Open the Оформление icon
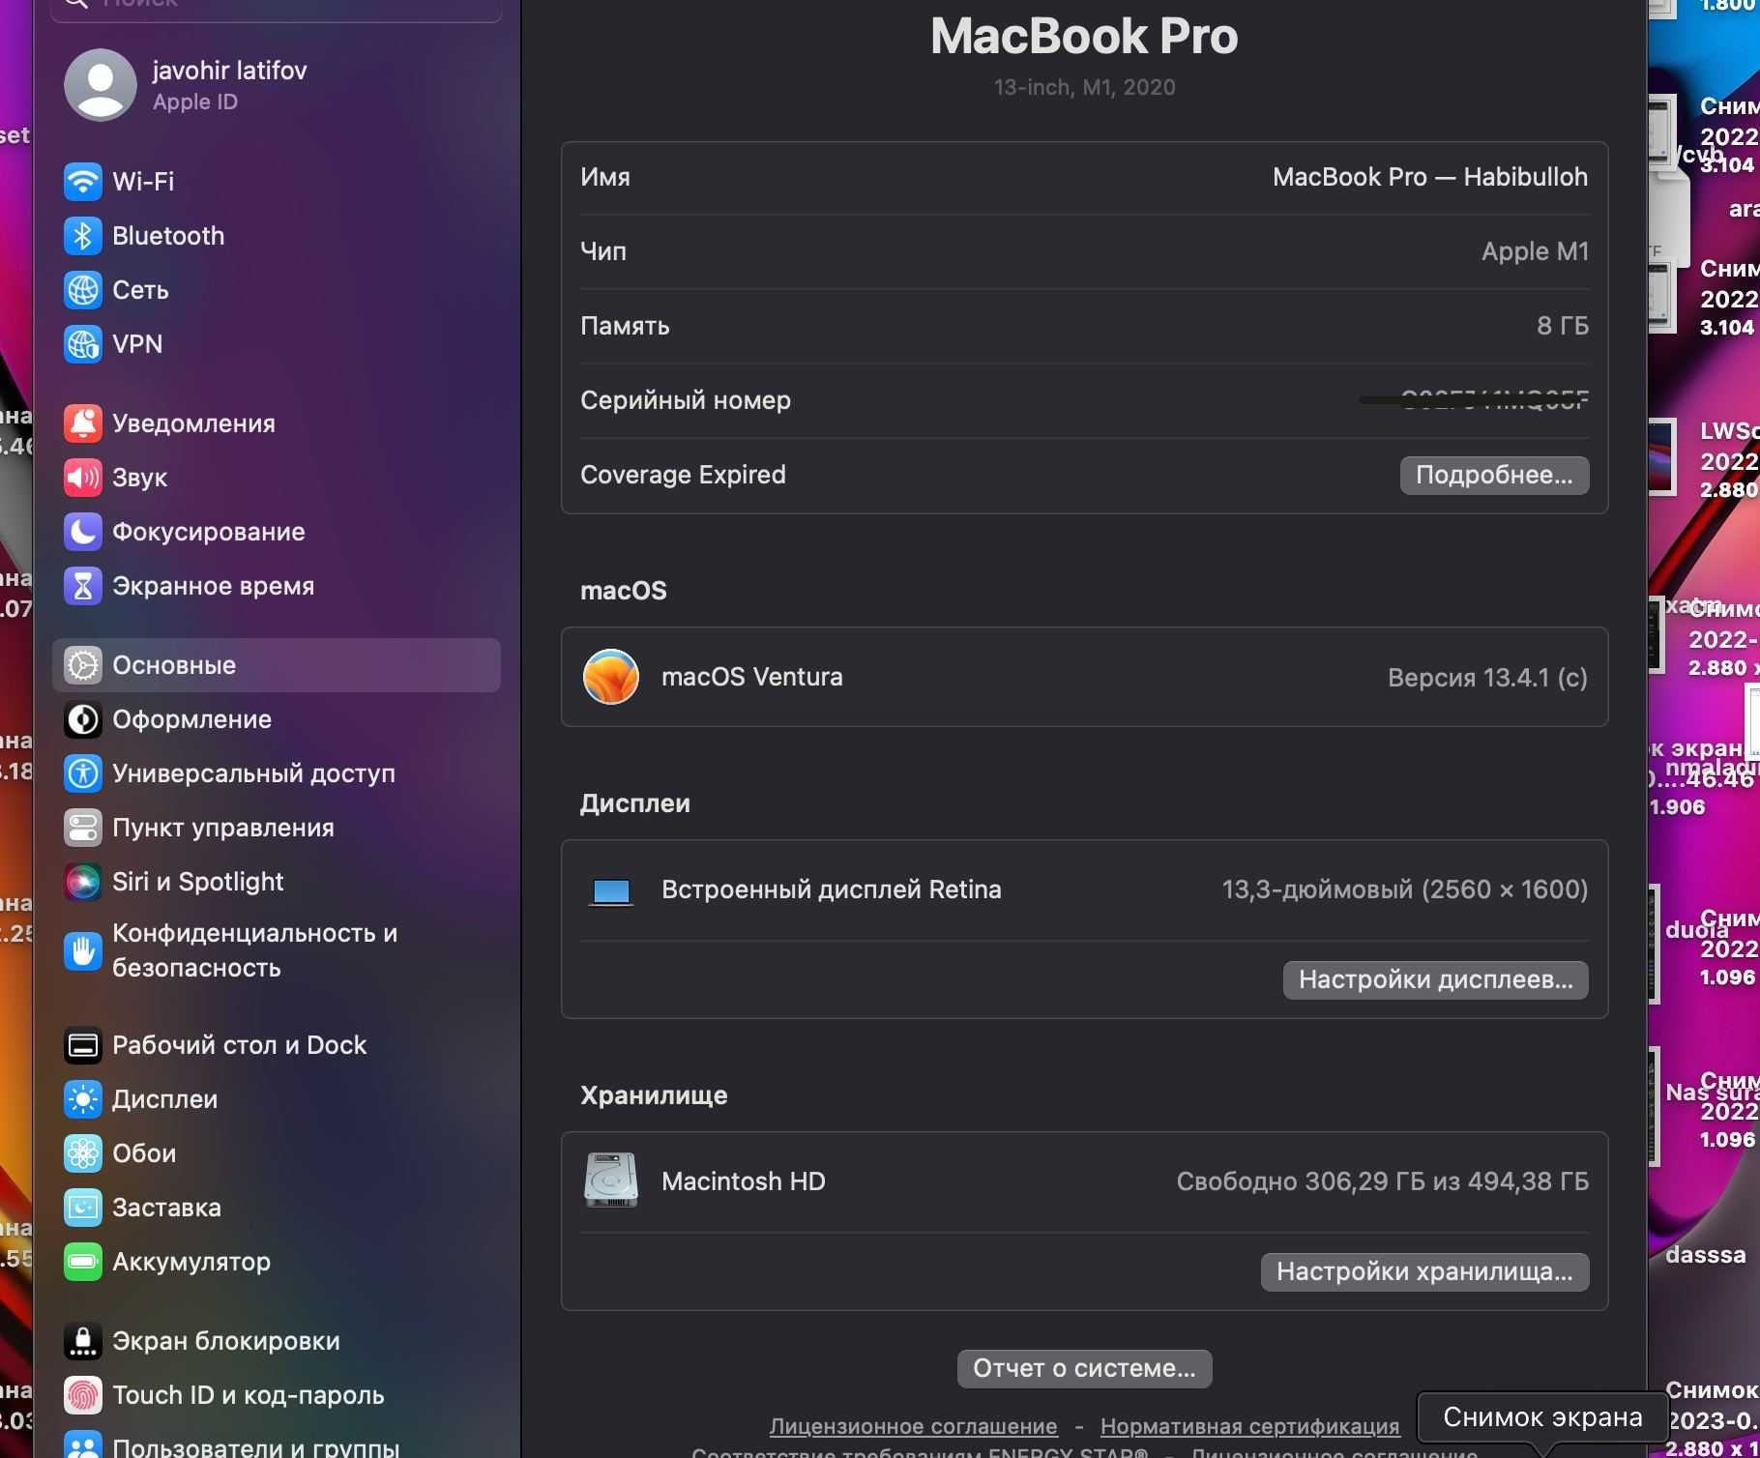The height and width of the screenshot is (1458, 1760). 83,719
